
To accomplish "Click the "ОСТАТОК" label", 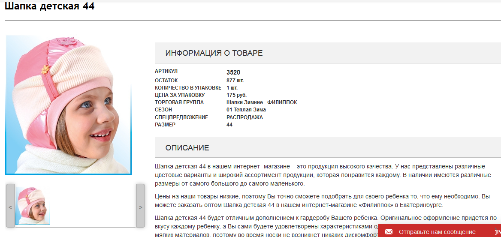I will tap(166, 81).
